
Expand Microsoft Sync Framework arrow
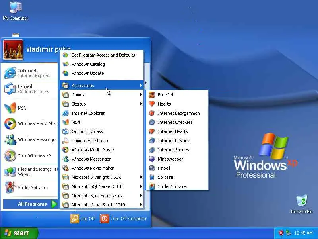pos(141,196)
